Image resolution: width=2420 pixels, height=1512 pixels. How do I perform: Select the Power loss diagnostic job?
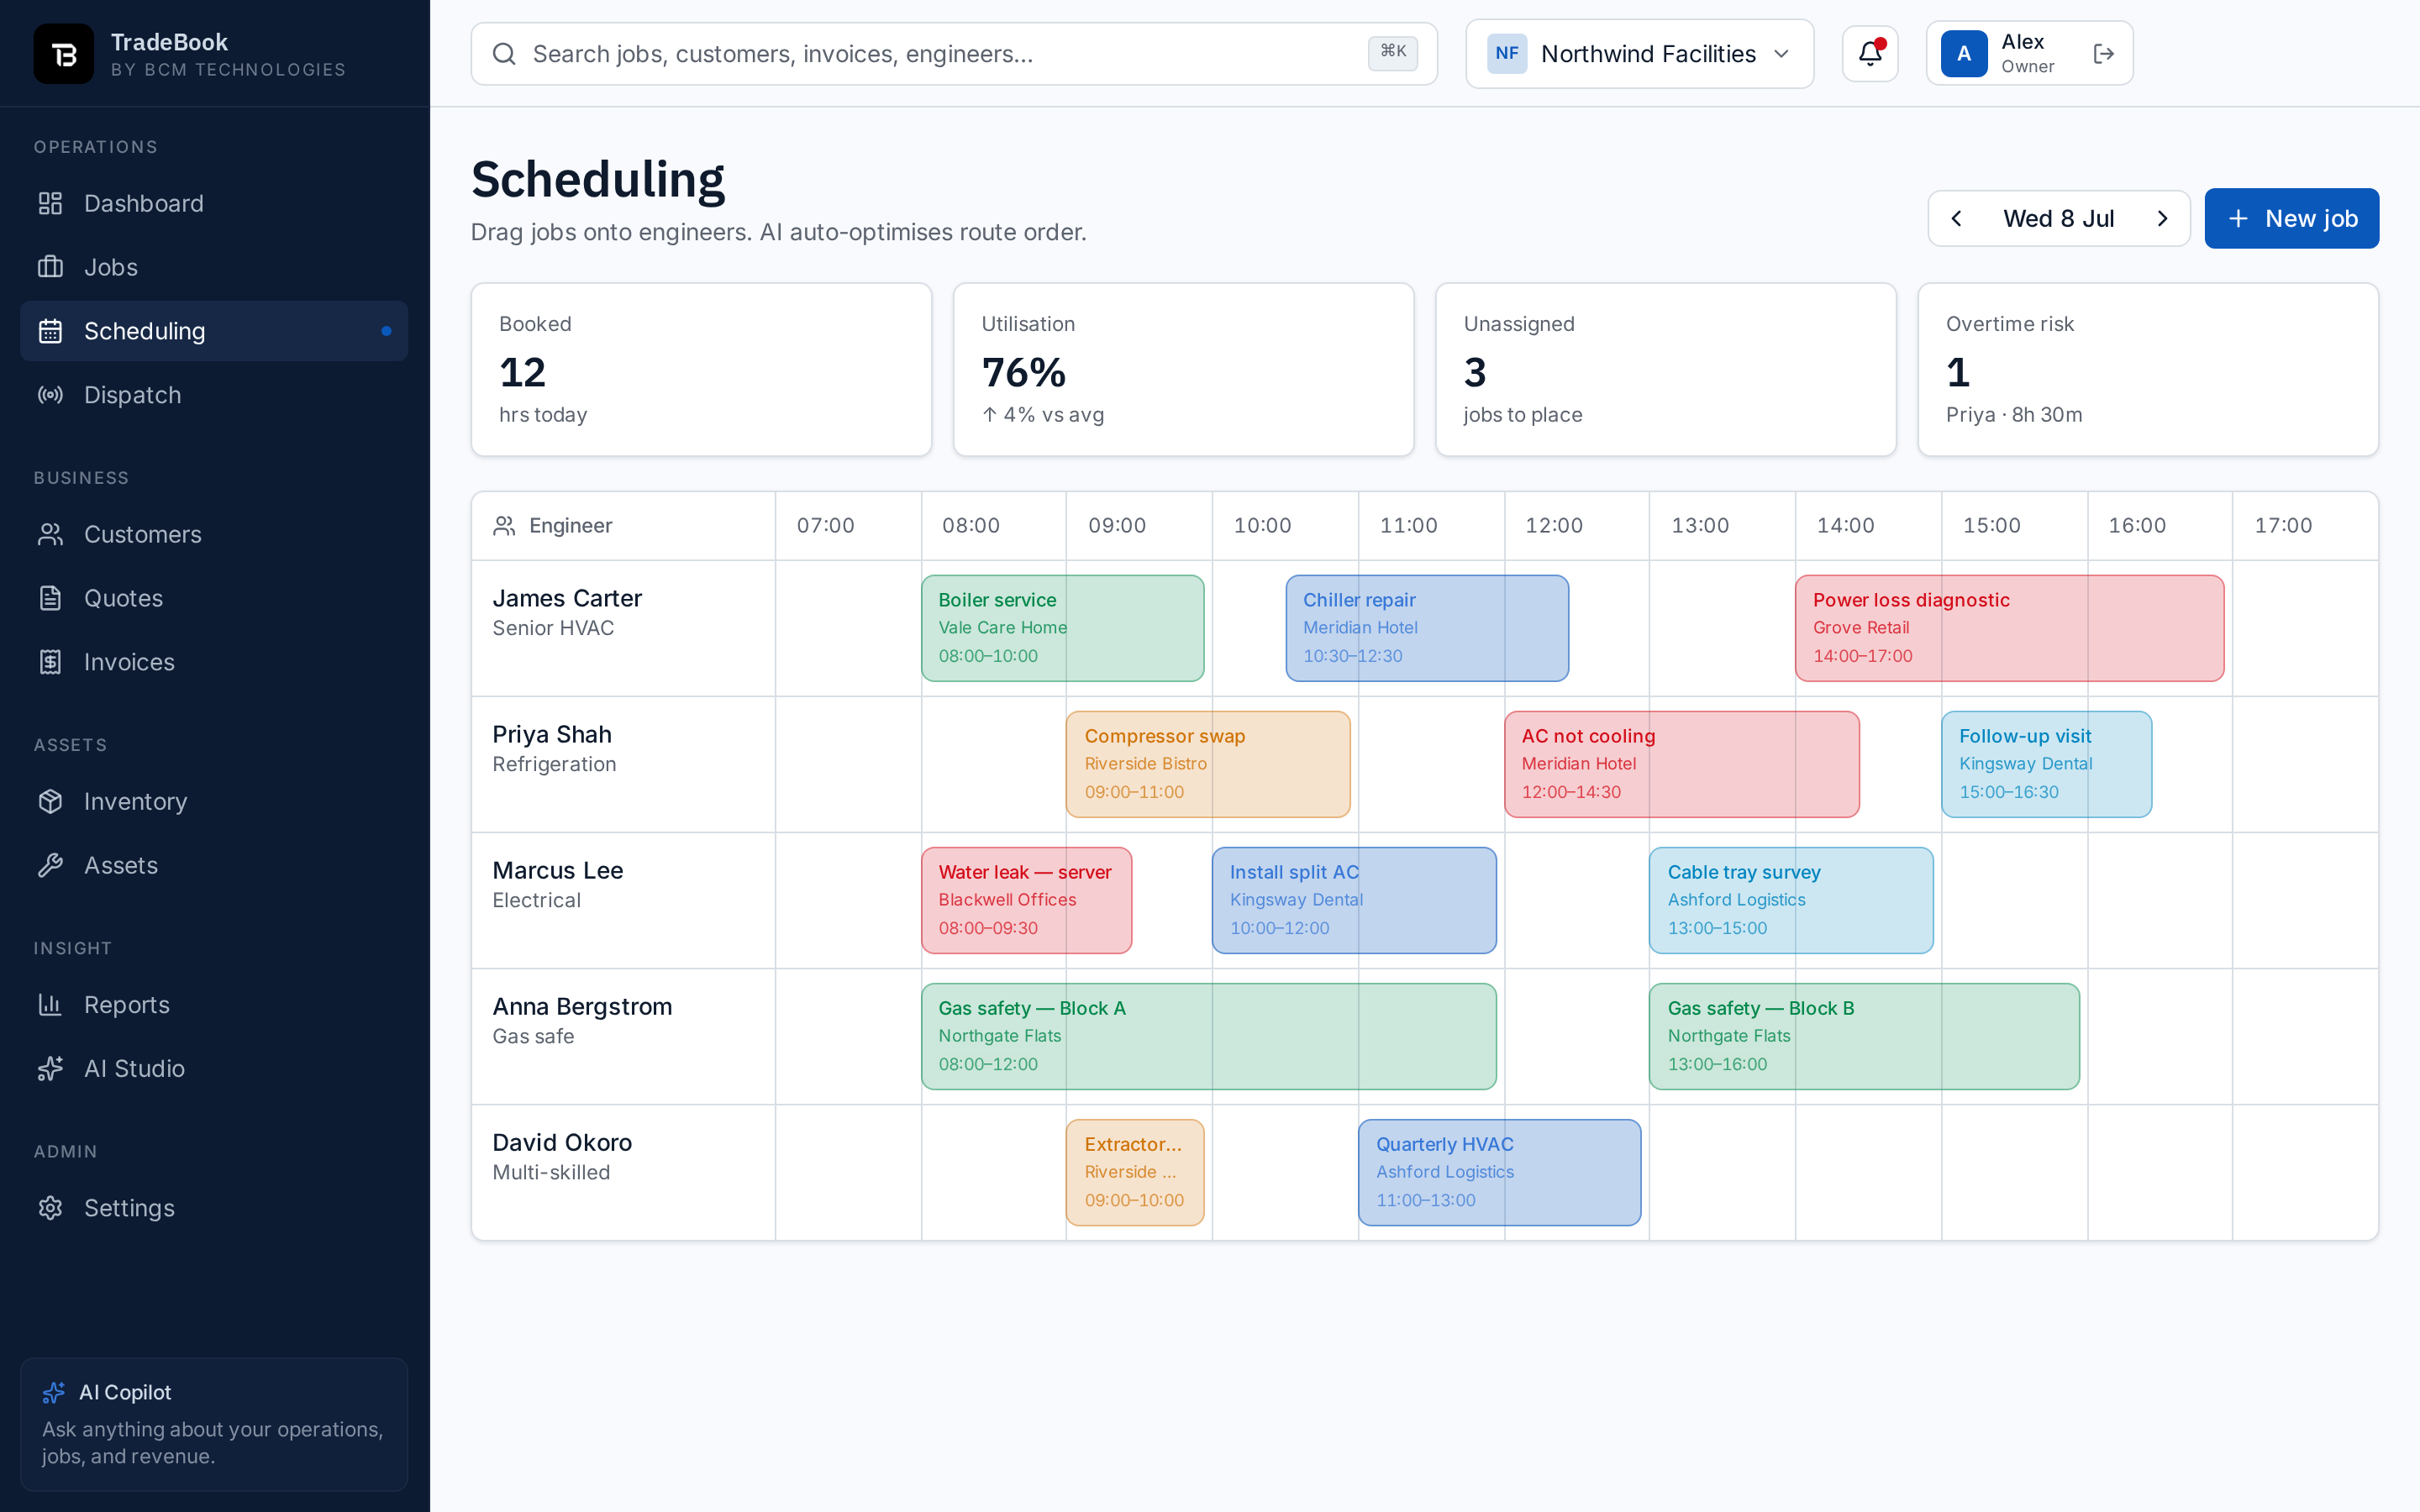2009,628
